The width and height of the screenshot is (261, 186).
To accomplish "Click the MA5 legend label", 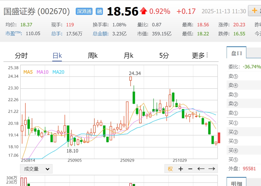I will 28,72.
